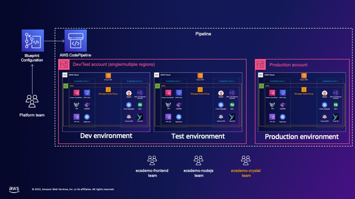This screenshot has width=355, height=199.
Task: Click the "ecsdemo-nodejs team" label
Action: pos(199,173)
